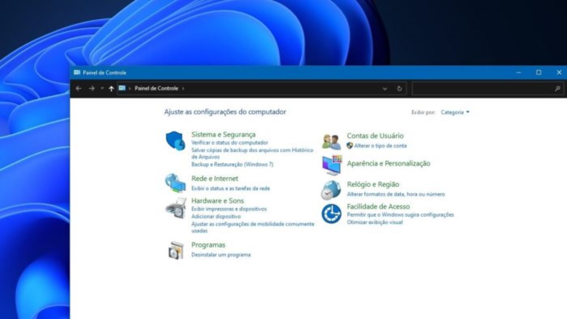The image size is (567, 319).
Task: Open Aparência e Personalização category
Action: click(x=388, y=164)
